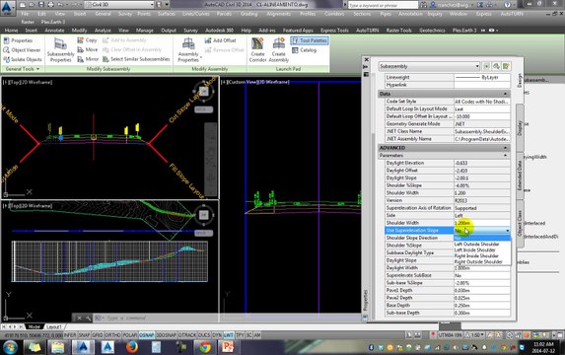The width and height of the screenshot is (565, 355).
Task: Collapse the ADVANCED section header
Action: tap(505, 148)
